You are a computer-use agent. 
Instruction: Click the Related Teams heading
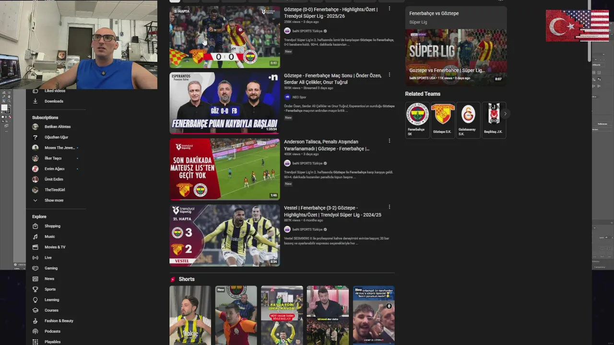(x=423, y=94)
